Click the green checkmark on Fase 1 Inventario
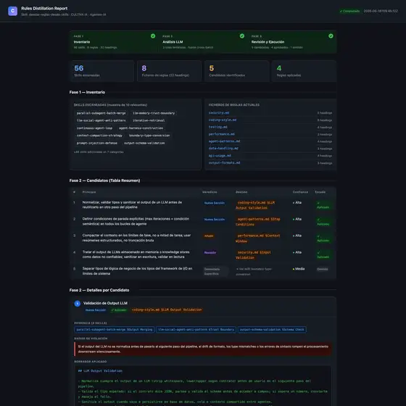This screenshot has height=406, width=406. (x=153, y=36)
